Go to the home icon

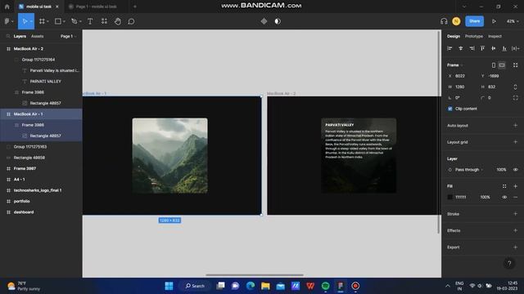7,7
